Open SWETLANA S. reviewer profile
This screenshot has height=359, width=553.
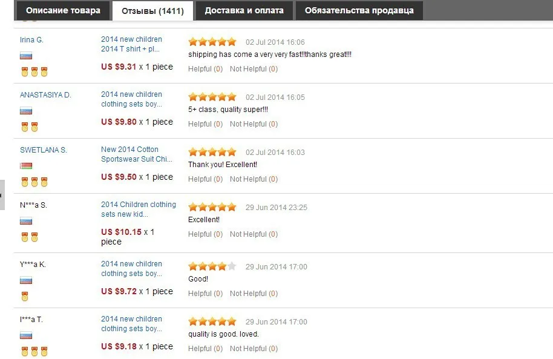pos(44,150)
